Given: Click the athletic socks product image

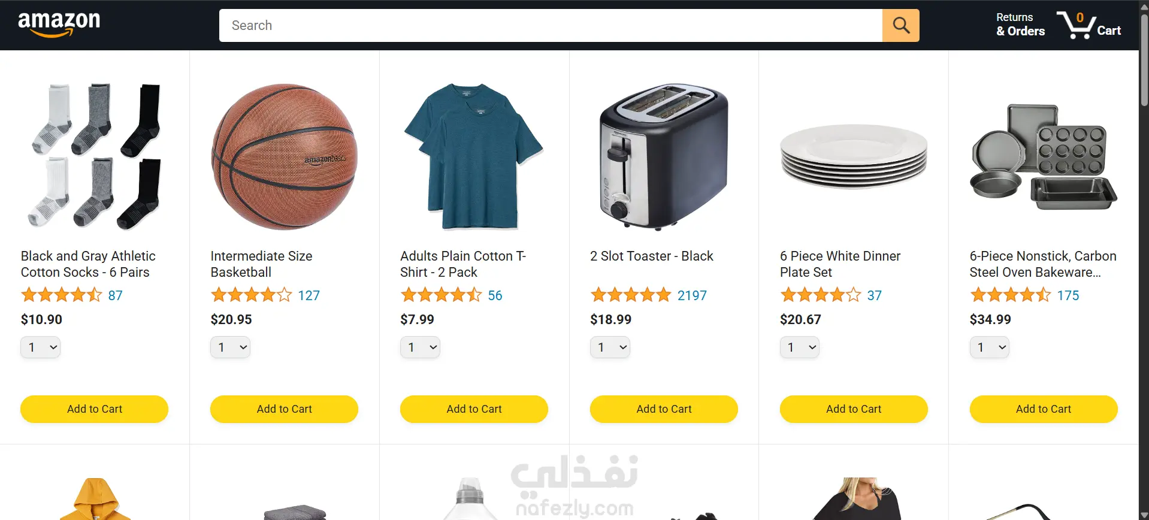Looking at the screenshot, I should [95, 156].
